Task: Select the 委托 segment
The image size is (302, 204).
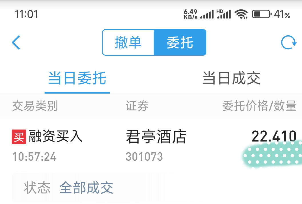Action: [180, 42]
